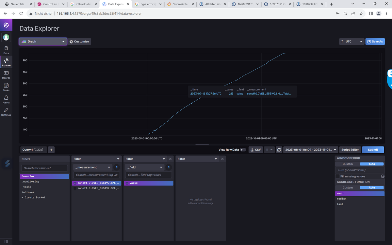Add a new query with the plus button
The height and width of the screenshot is (245, 392).
click(x=51, y=150)
